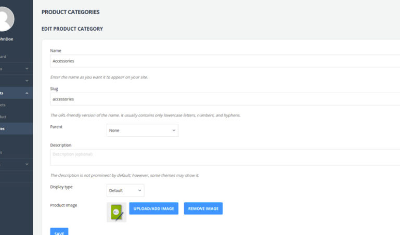The height and width of the screenshot is (235, 400).
Task: Click into the Slug text field
Action: click(x=225, y=99)
